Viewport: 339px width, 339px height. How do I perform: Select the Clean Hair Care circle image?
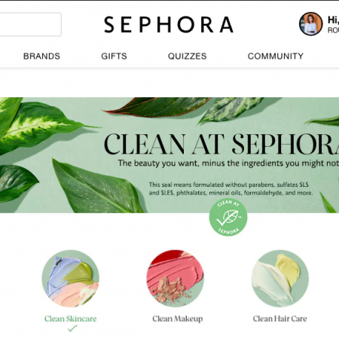(279, 278)
